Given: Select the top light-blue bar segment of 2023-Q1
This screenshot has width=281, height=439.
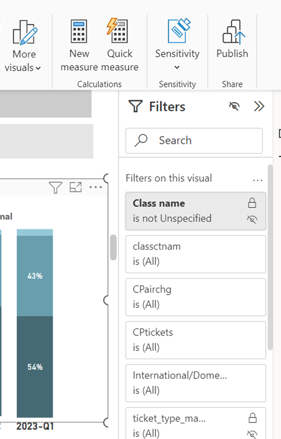Looking at the screenshot, I should pyautogui.click(x=35, y=232).
